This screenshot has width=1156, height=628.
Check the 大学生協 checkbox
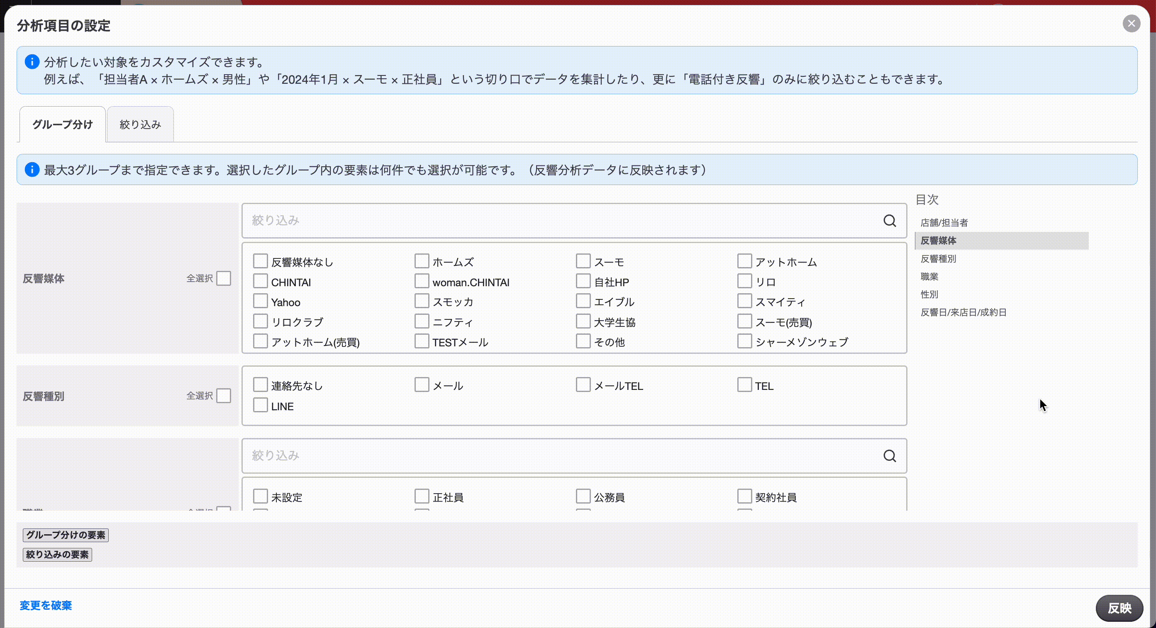coord(583,321)
